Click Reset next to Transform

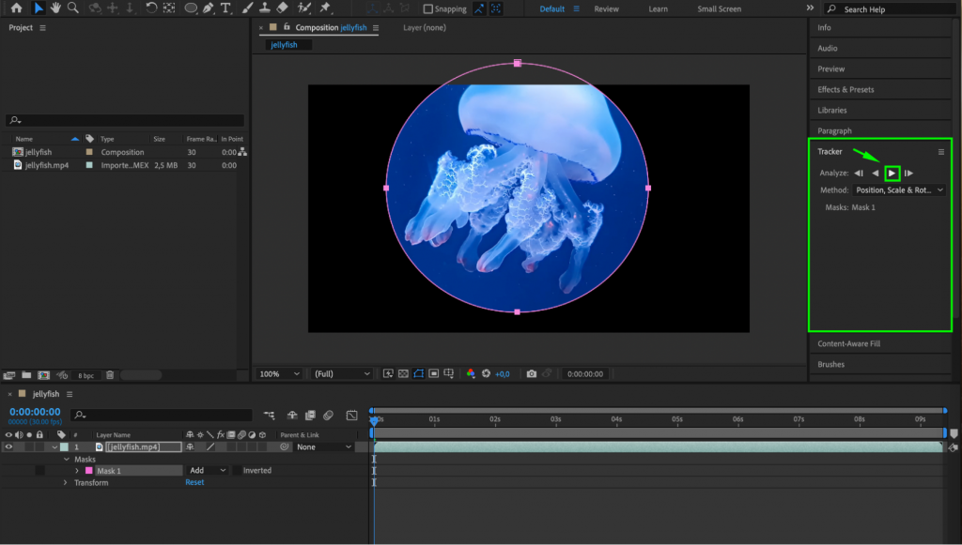194,481
